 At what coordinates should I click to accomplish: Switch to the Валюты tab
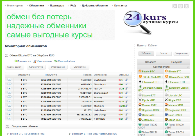[142, 46]
